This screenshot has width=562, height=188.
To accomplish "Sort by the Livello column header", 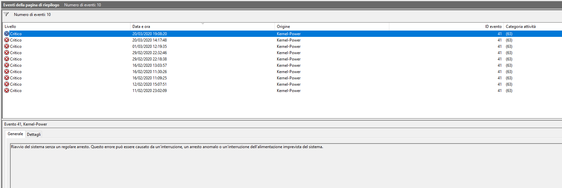I will (67, 27).
